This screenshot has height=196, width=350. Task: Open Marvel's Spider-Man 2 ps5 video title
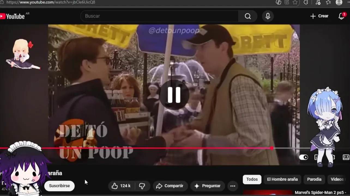[x=320, y=193]
